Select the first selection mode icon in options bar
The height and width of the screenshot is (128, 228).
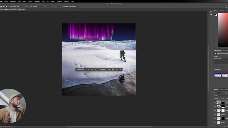1,6
